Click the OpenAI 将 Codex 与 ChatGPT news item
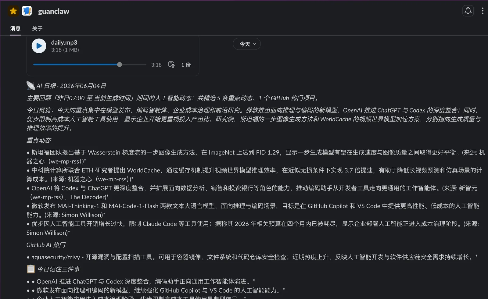Viewport: 488px width, 299px height. pyautogui.click(x=252, y=193)
